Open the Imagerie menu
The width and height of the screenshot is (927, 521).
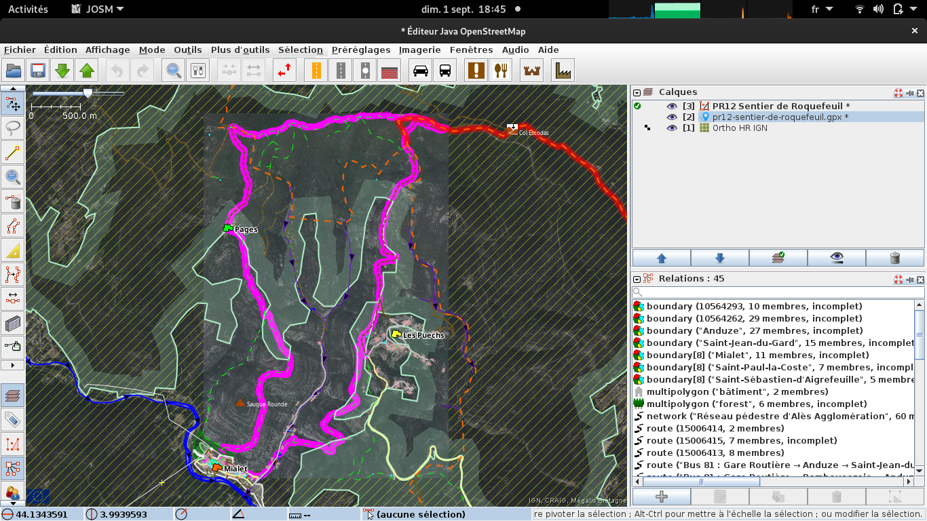tap(419, 50)
